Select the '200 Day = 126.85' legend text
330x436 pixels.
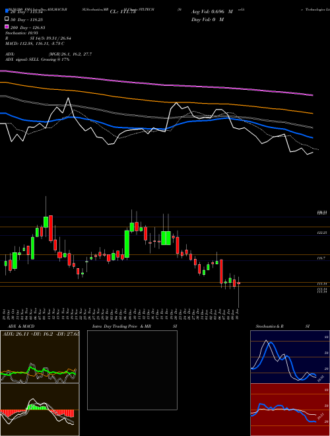pyautogui.click(x=28, y=27)
